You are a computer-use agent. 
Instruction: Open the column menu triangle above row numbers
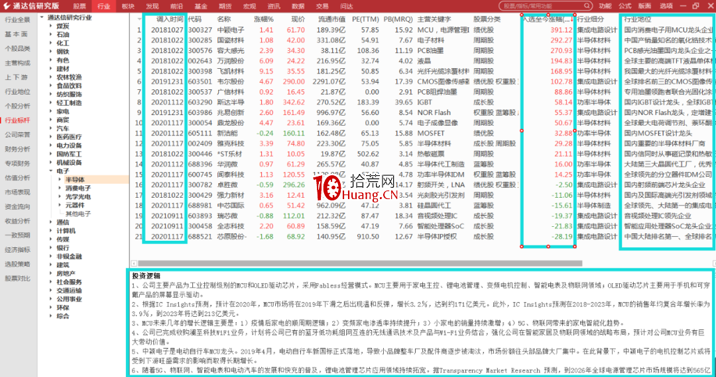139,19
